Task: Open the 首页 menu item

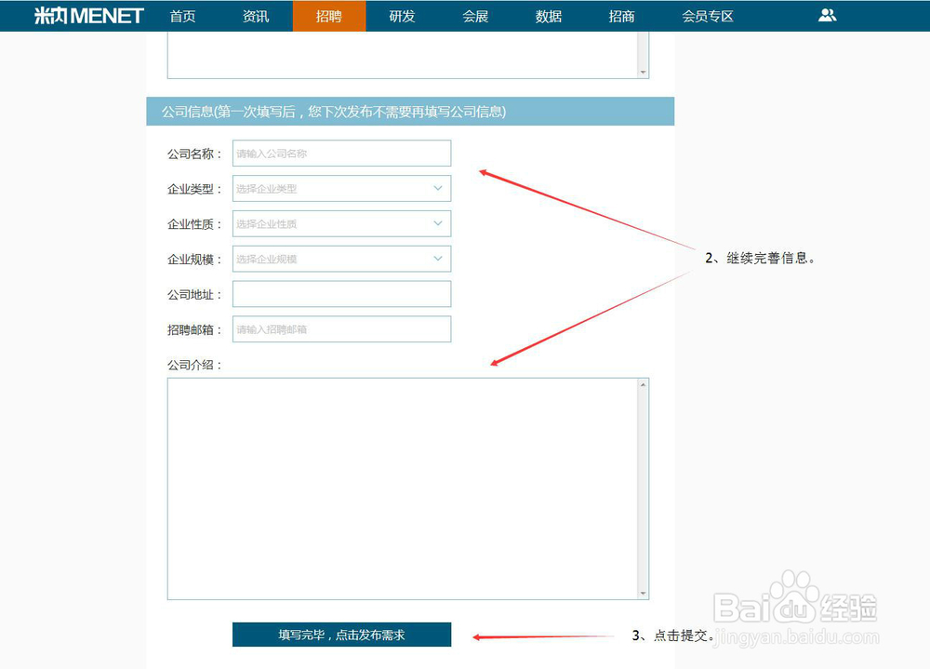Action: click(x=182, y=15)
